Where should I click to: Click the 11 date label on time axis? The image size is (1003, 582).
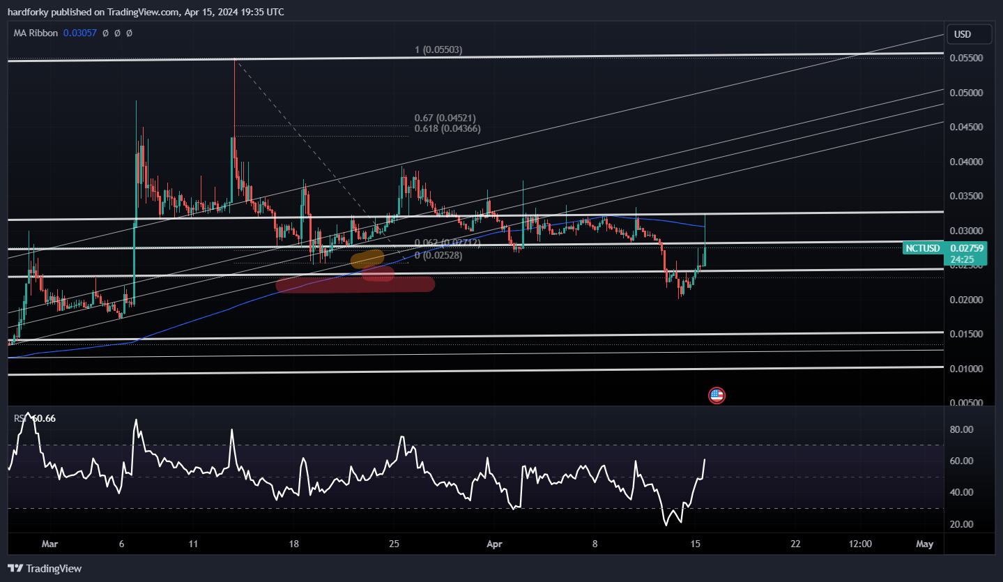193,544
